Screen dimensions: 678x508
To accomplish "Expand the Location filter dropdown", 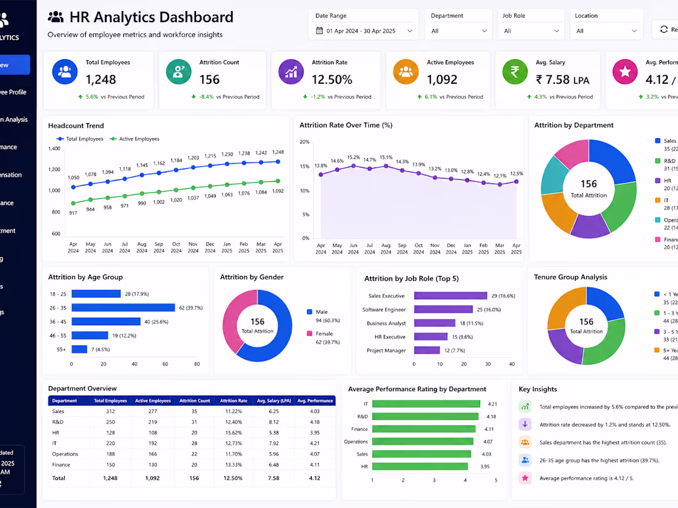I will (x=607, y=31).
